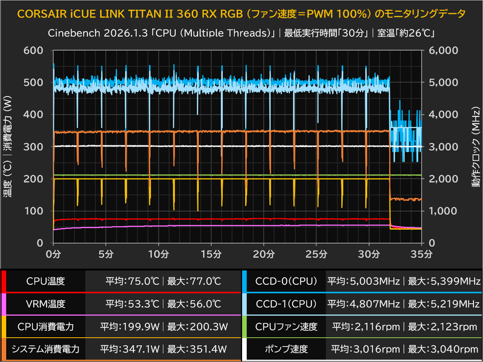Click the Cinebench 2026.1.3 subtitle line

(241, 33)
